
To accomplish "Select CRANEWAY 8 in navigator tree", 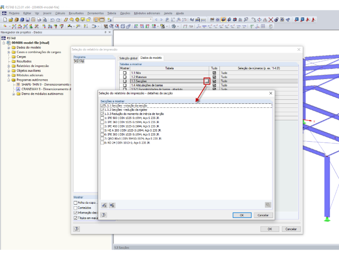I will coord(45,89).
